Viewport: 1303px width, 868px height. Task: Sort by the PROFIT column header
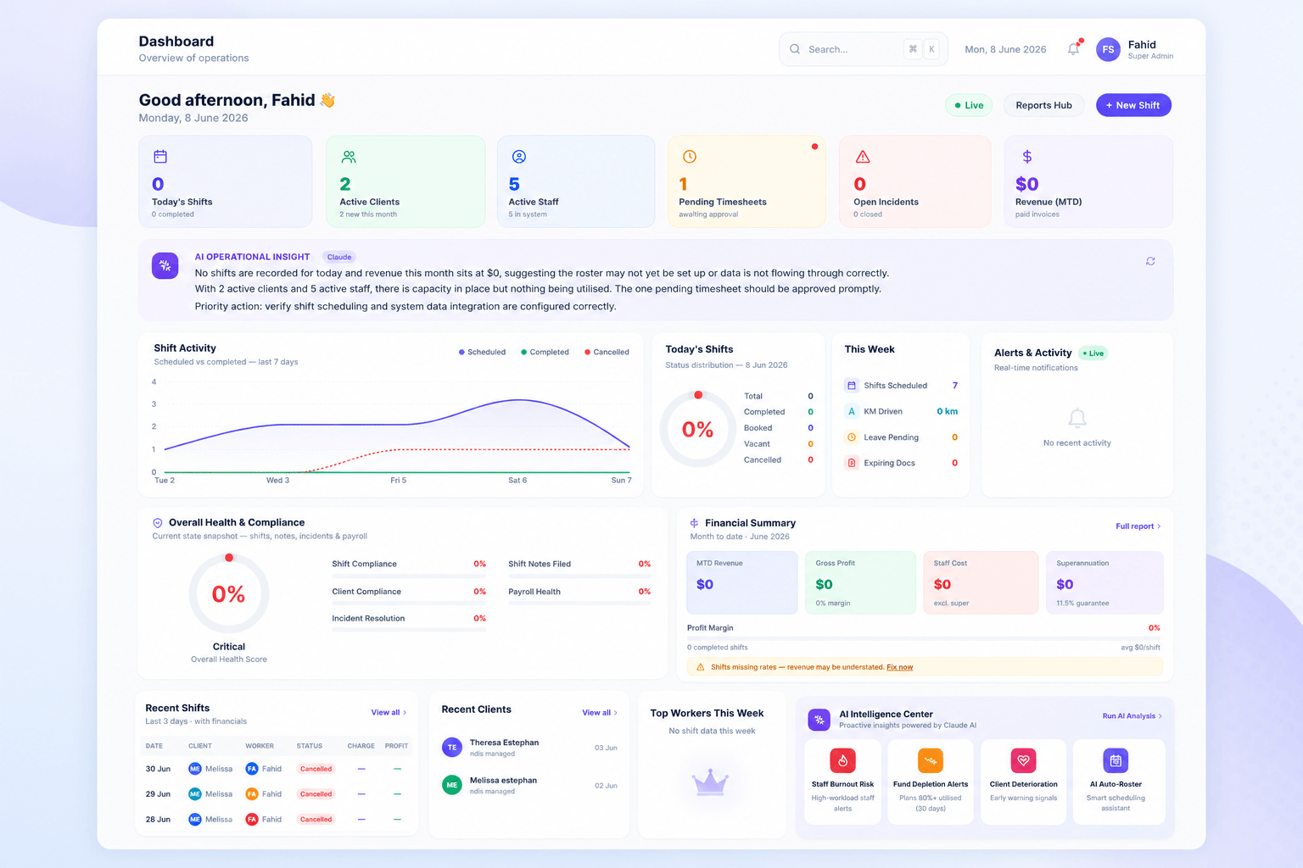(396, 746)
